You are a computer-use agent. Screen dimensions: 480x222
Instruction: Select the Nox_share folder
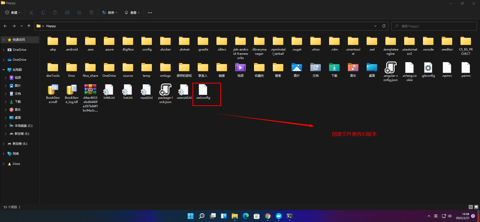[x=90, y=70]
